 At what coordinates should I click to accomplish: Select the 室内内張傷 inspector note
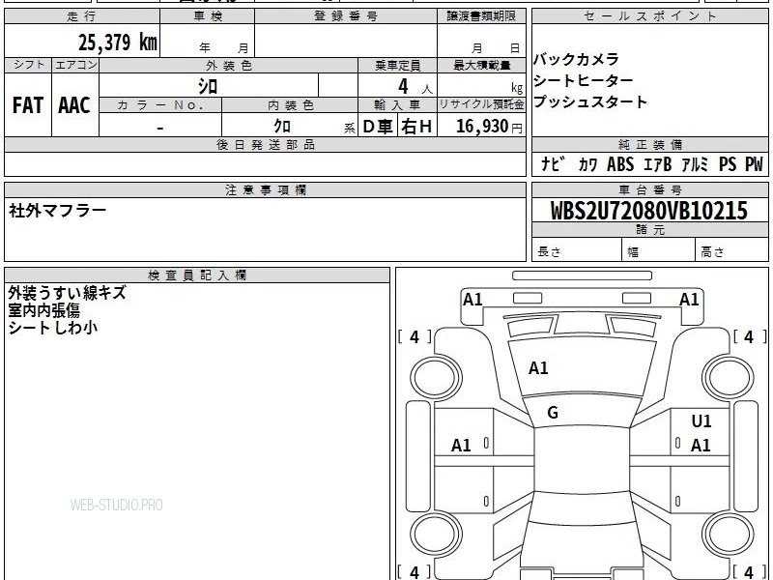coord(43,310)
